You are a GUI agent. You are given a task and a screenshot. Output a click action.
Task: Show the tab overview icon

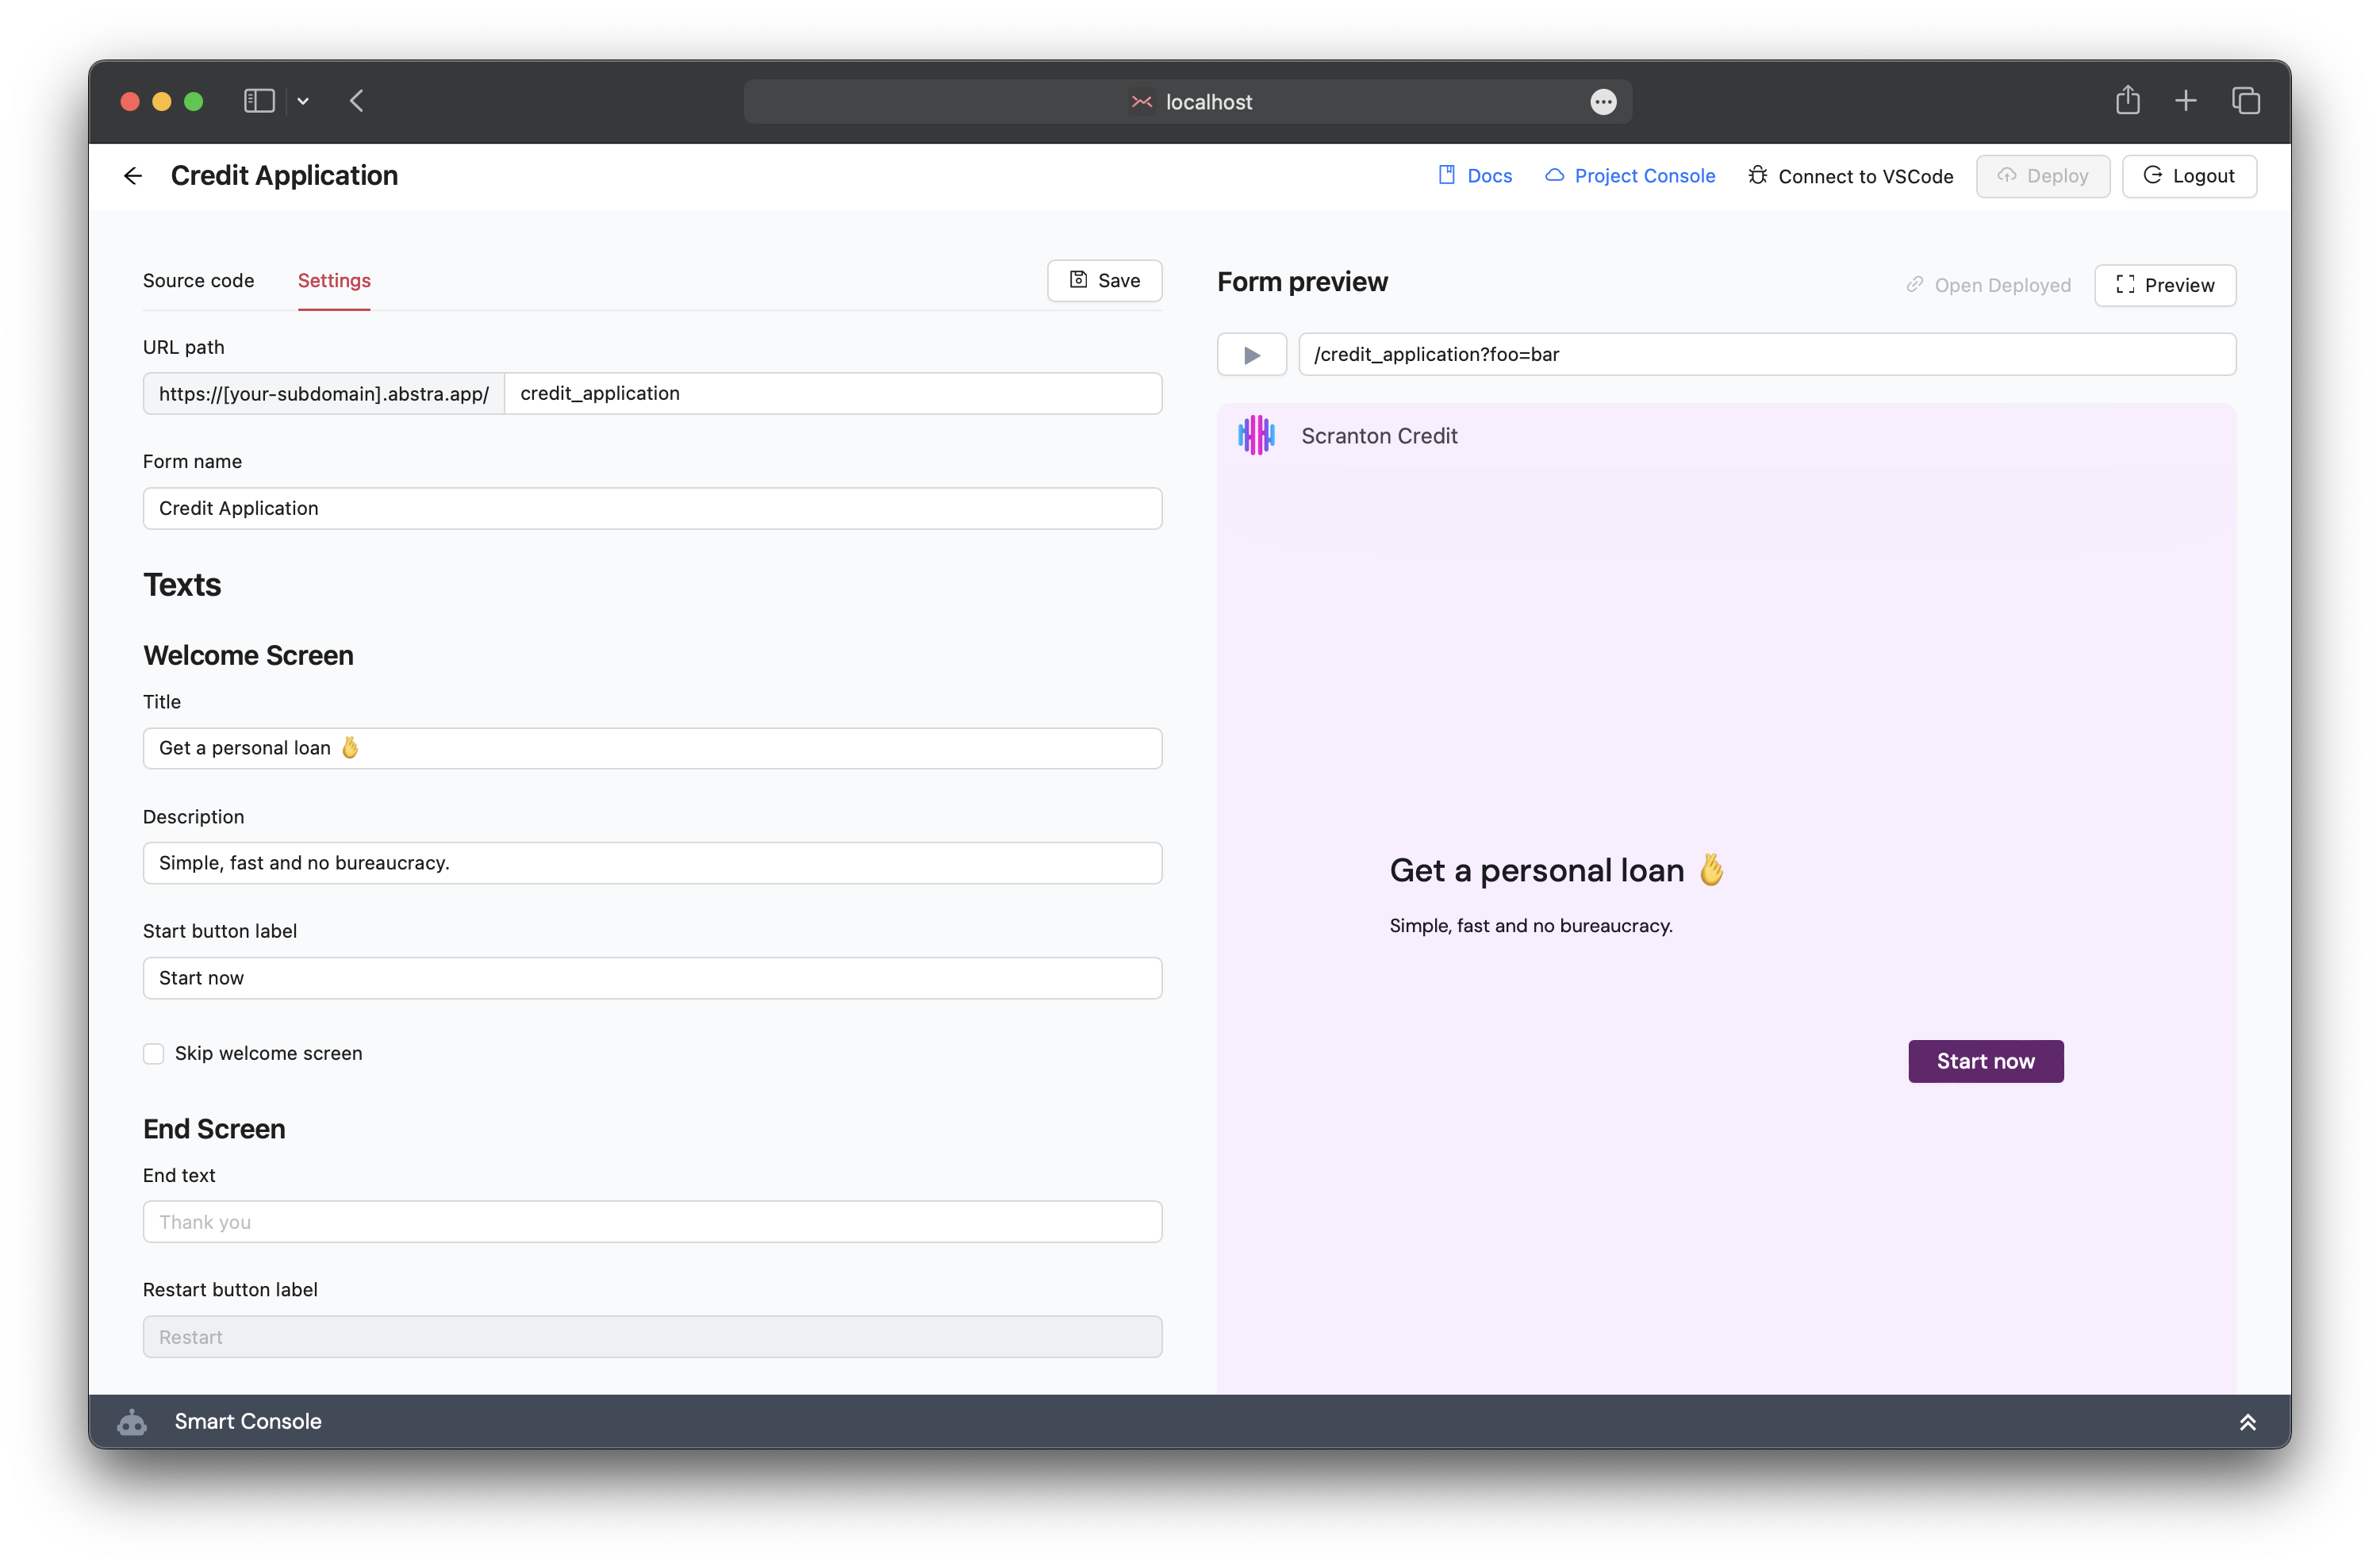pos(2246,101)
